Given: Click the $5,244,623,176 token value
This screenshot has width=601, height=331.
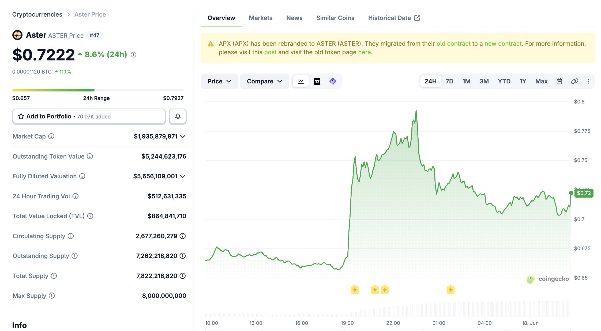Looking at the screenshot, I should (x=164, y=156).
